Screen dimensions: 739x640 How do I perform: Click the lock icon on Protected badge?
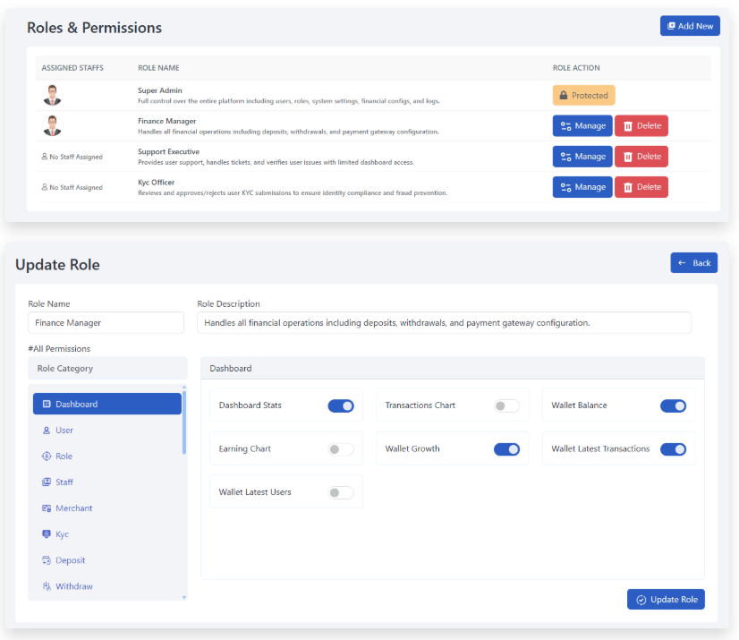(563, 96)
